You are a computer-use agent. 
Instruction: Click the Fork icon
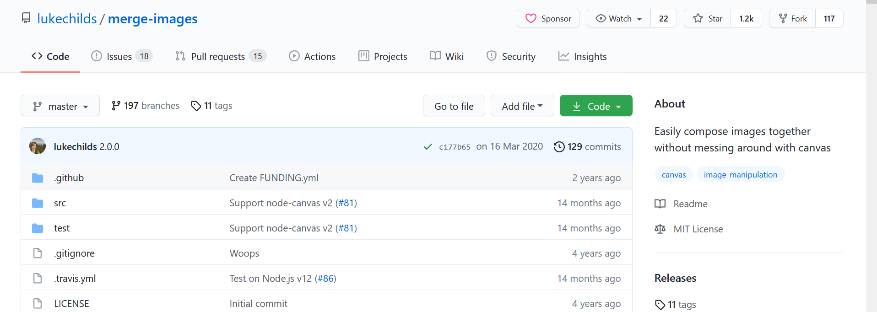(x=783, y=18)
